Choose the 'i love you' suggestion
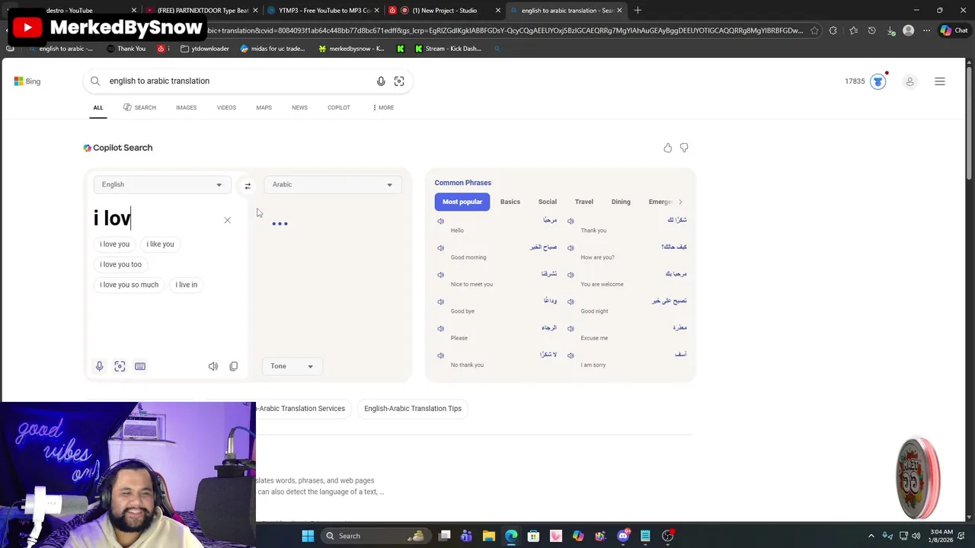 point(115,244)
